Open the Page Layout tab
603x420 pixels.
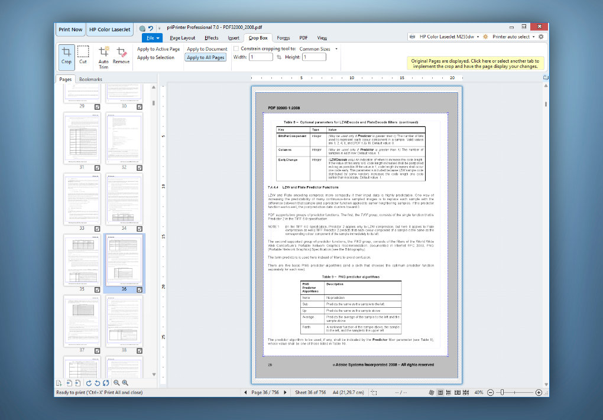(182, 38)
